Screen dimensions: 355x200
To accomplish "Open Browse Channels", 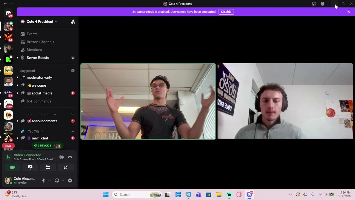I will (x=47, y=42).
